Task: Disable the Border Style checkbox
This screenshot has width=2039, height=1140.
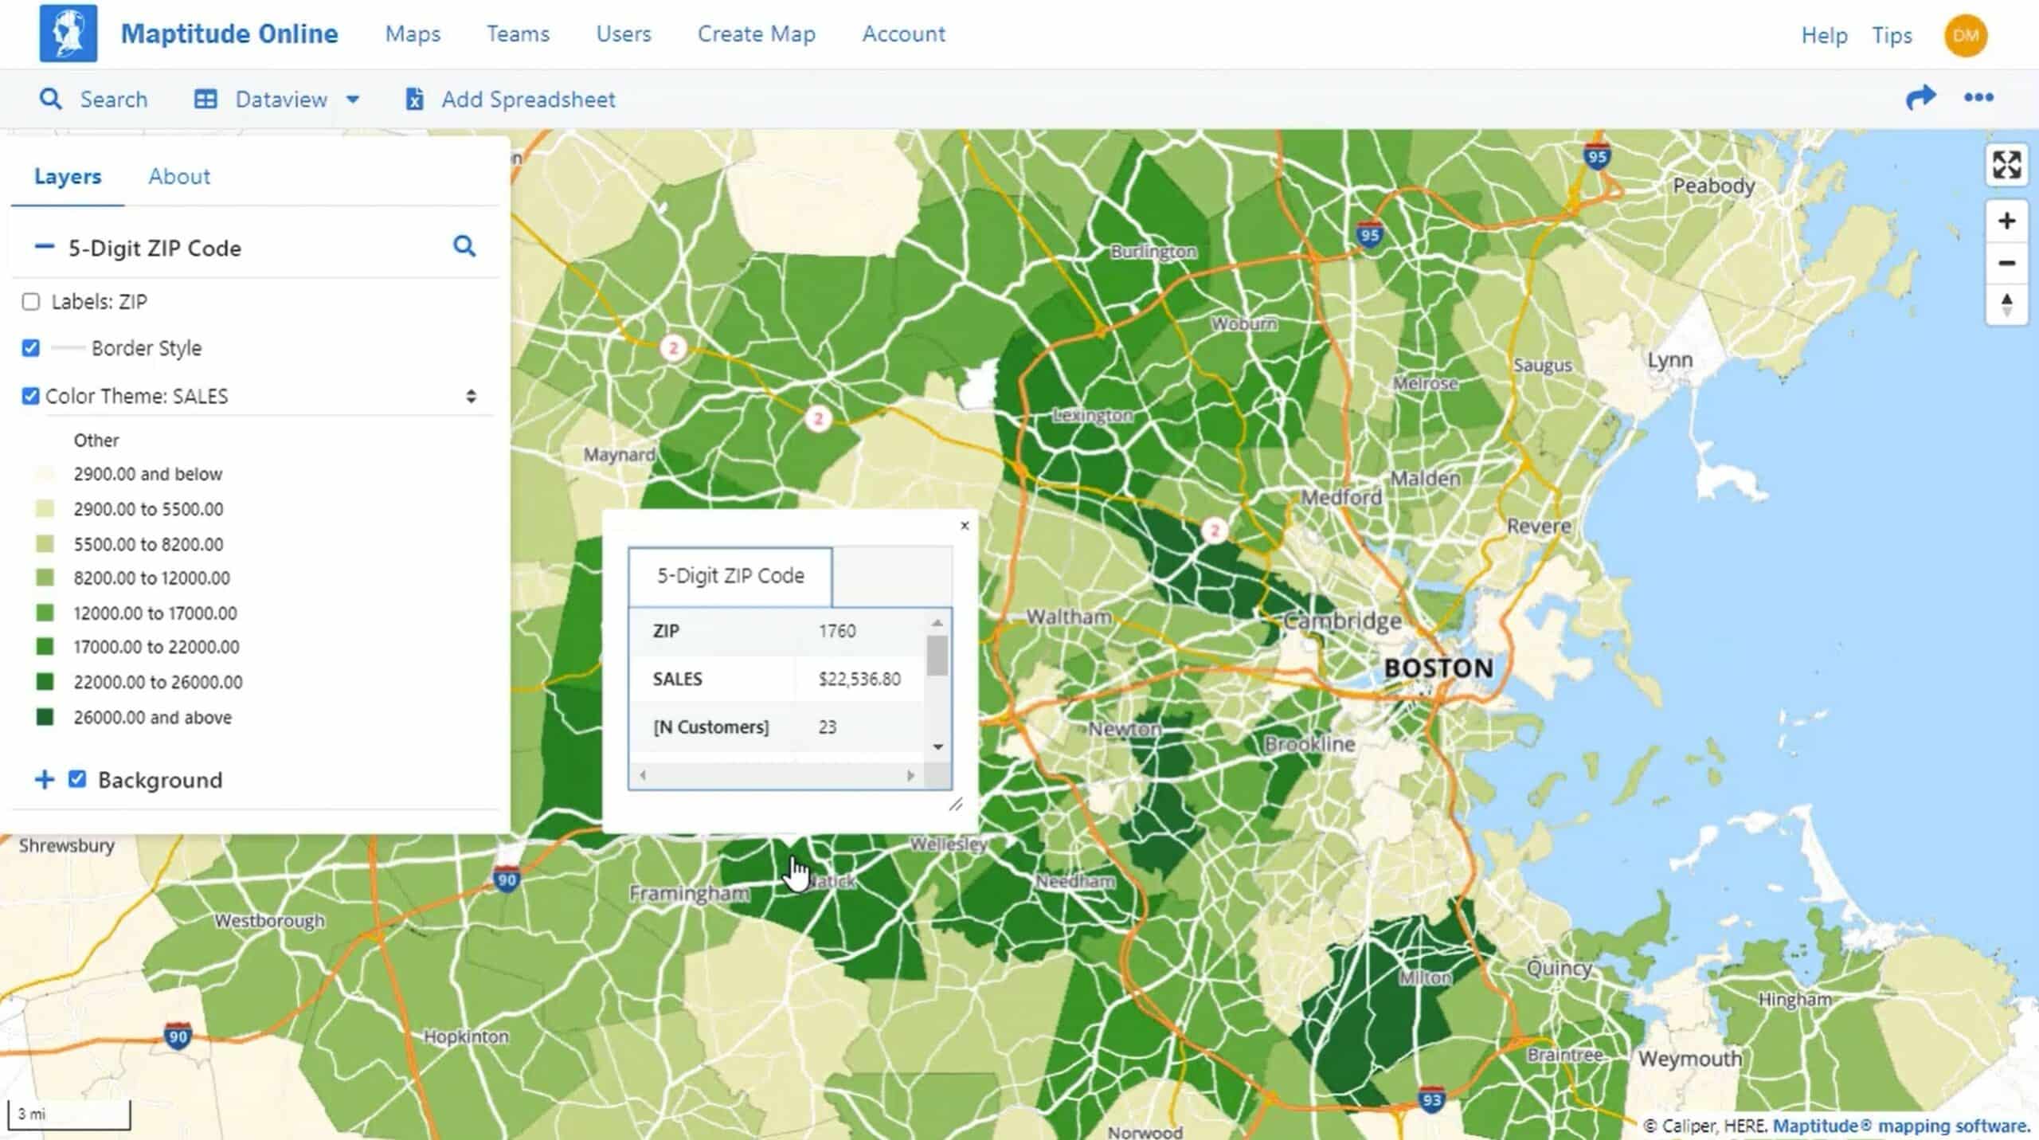Action: pos(30,348)
